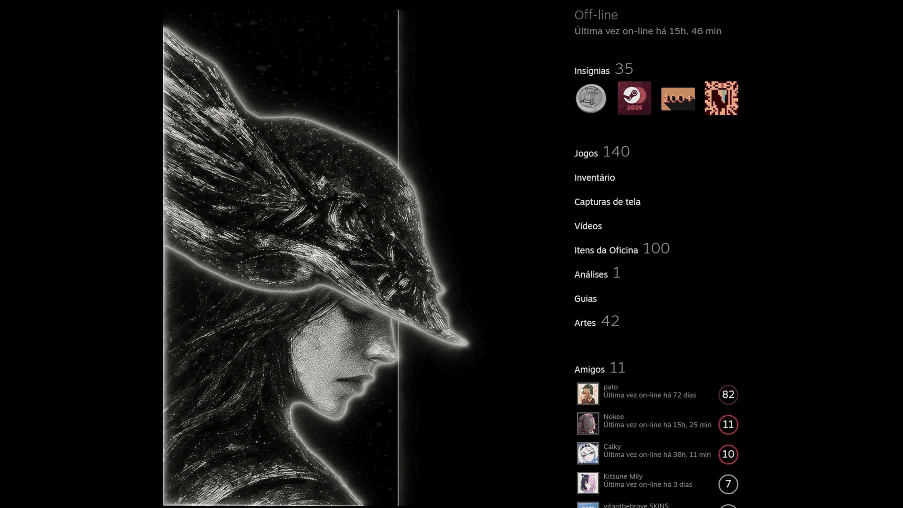
Task: Open Kitsune Mily's avatar
Action: (x=588, y=483)
